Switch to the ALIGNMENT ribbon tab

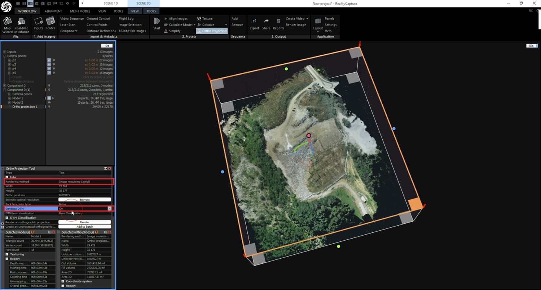click(53, 11)
